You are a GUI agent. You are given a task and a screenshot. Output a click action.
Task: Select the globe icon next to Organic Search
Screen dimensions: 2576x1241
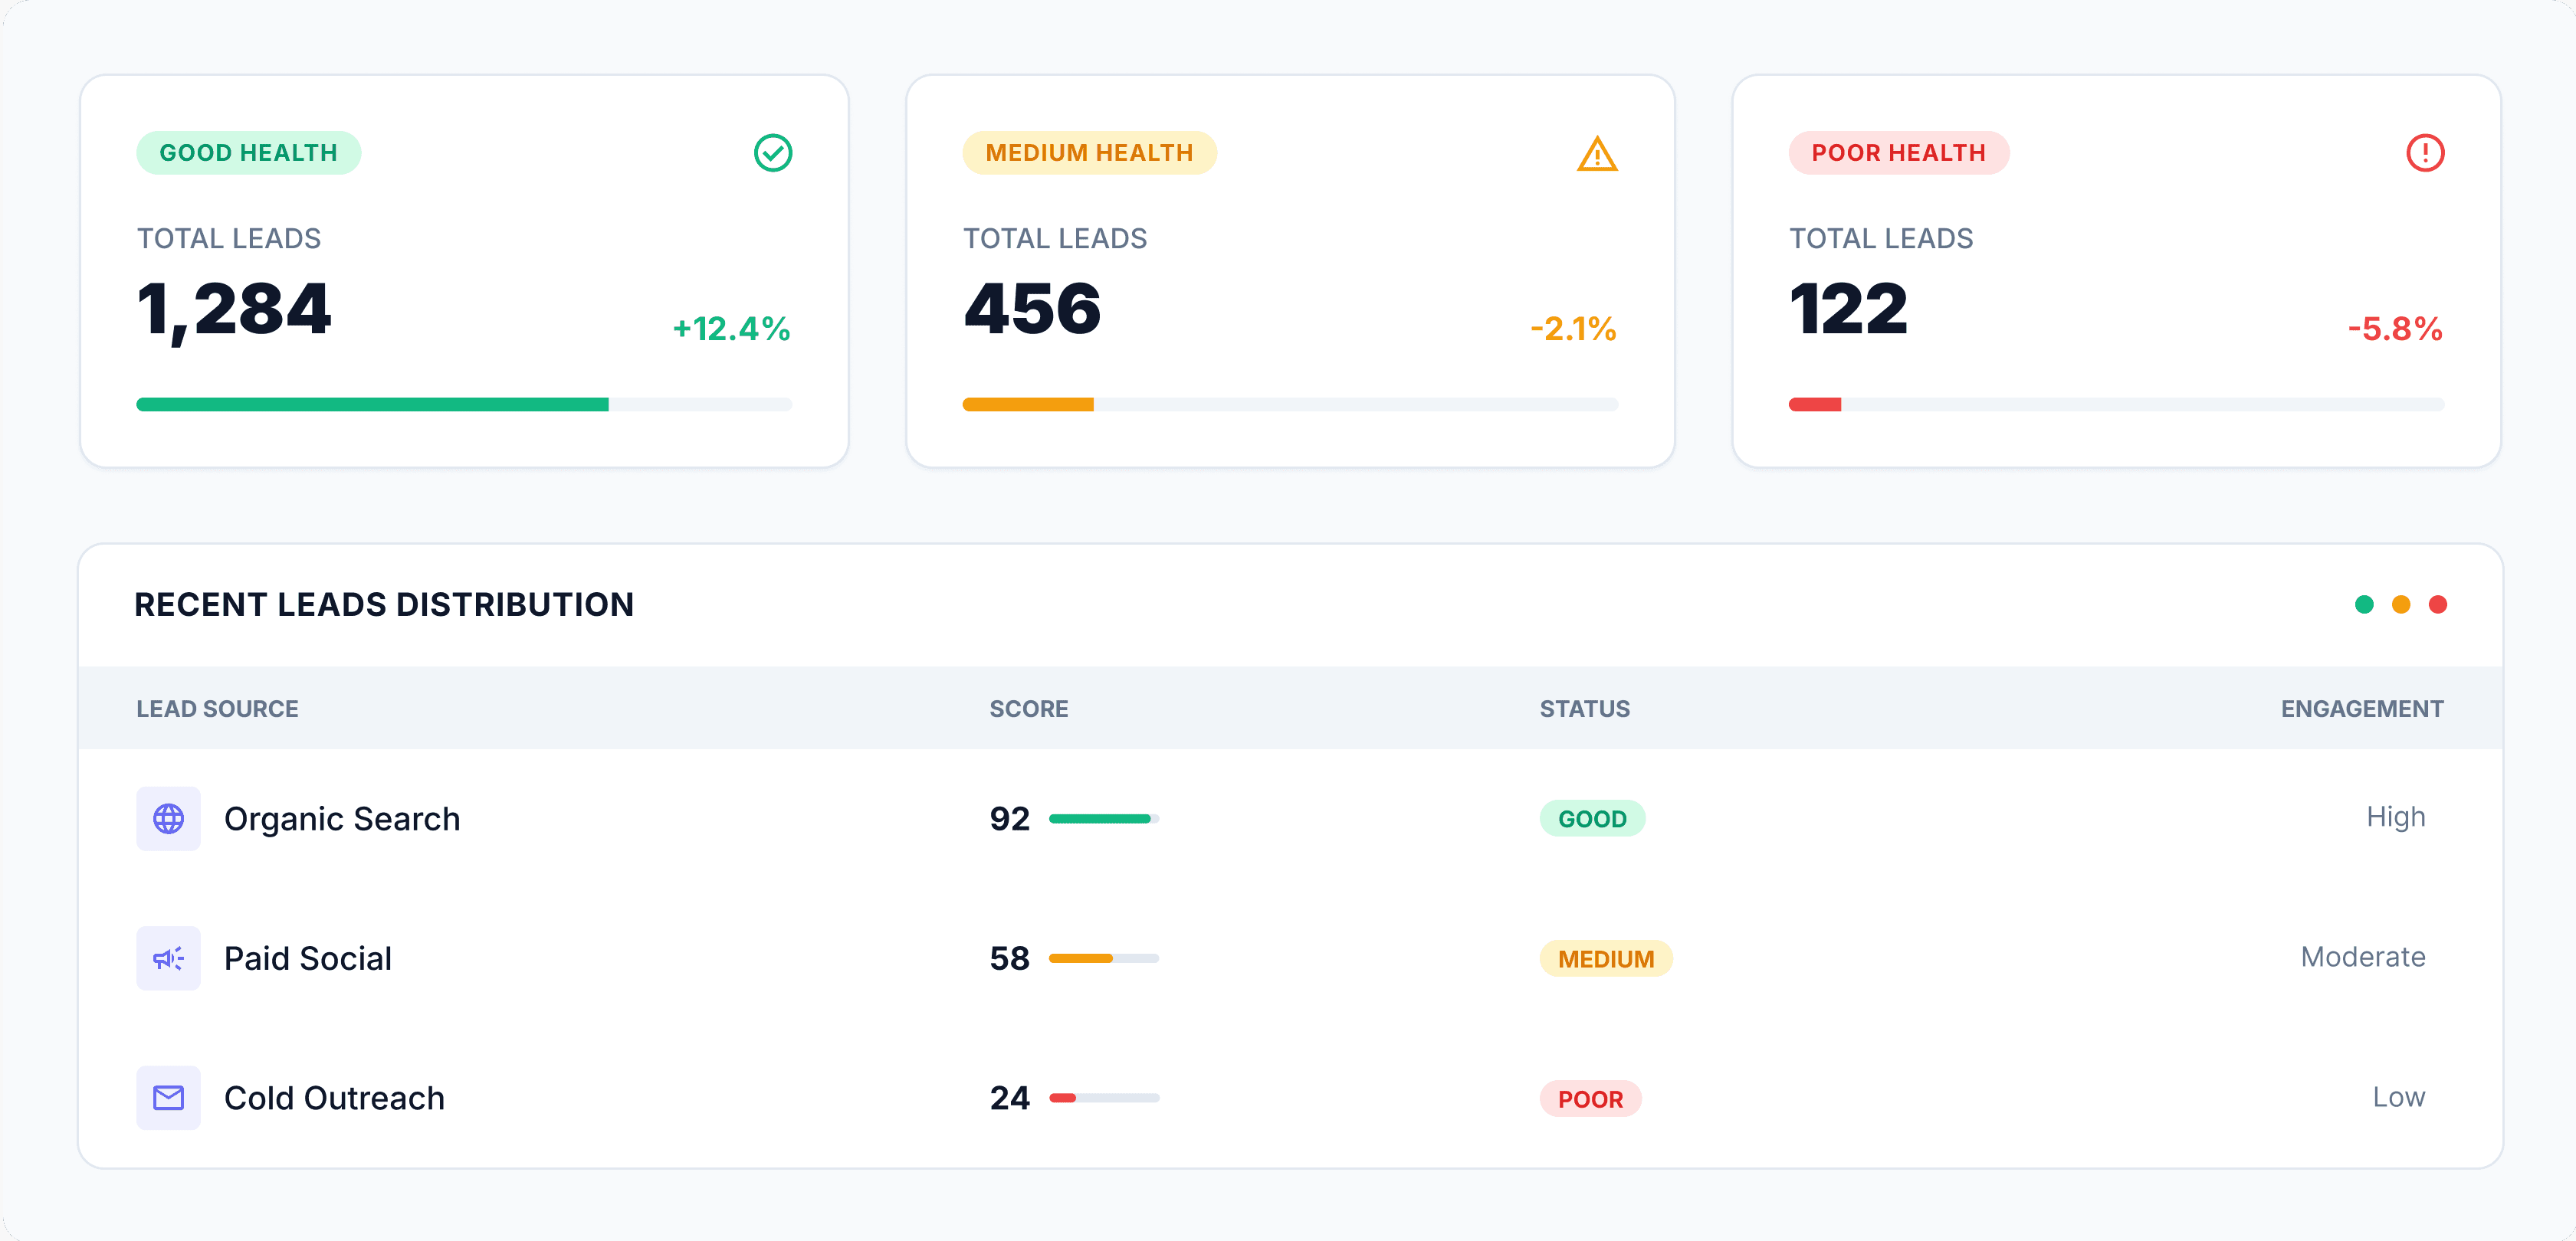[x=169, y=818]
